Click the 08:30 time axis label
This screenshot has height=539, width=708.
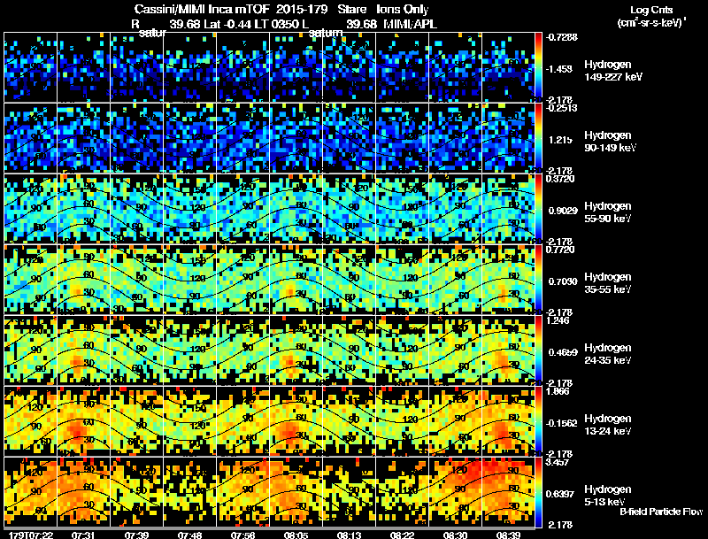[455, 535]
